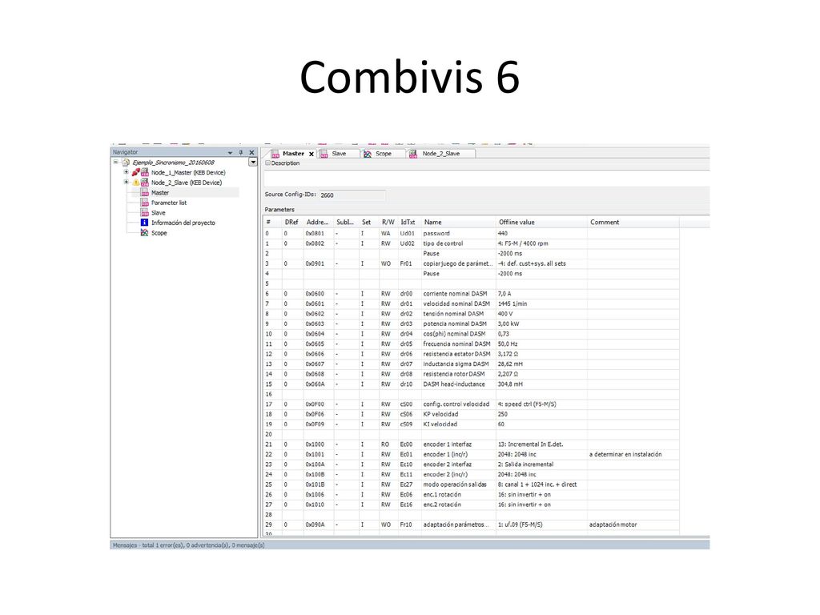Collapse the Description section
The height and width of the screenshot is (615, 820).
tap(267, 163)
